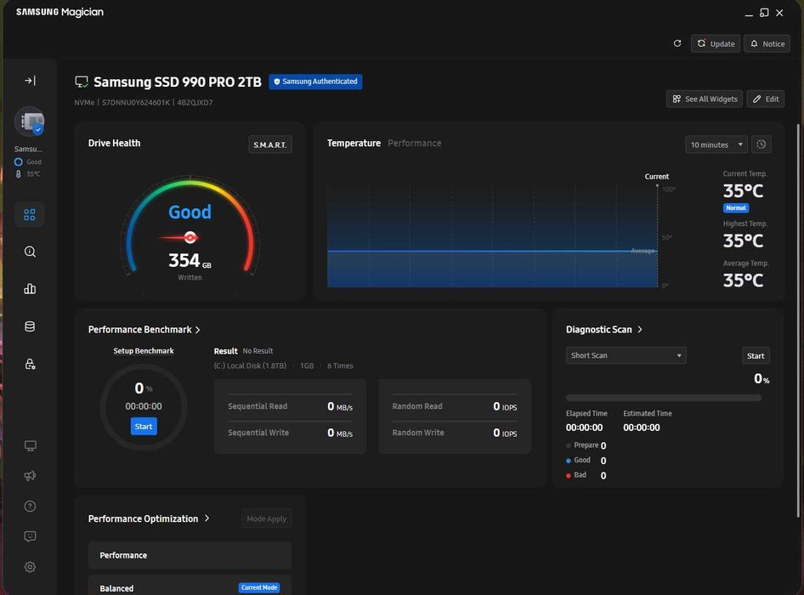Screen dimensions: 804x595
Task: Open the Settings gear icon
Action: click(x=30, y=567)
